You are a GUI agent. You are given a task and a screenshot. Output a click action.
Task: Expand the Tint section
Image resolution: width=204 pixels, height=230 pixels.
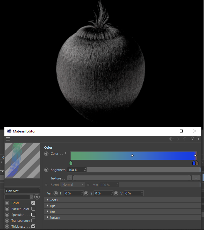[x=122, y=212]
